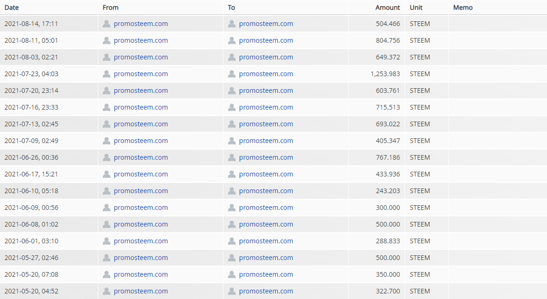Click the From avatar on the 2021-05-27 row
This screenshot has height=299, width=547.
pos(106,258)
